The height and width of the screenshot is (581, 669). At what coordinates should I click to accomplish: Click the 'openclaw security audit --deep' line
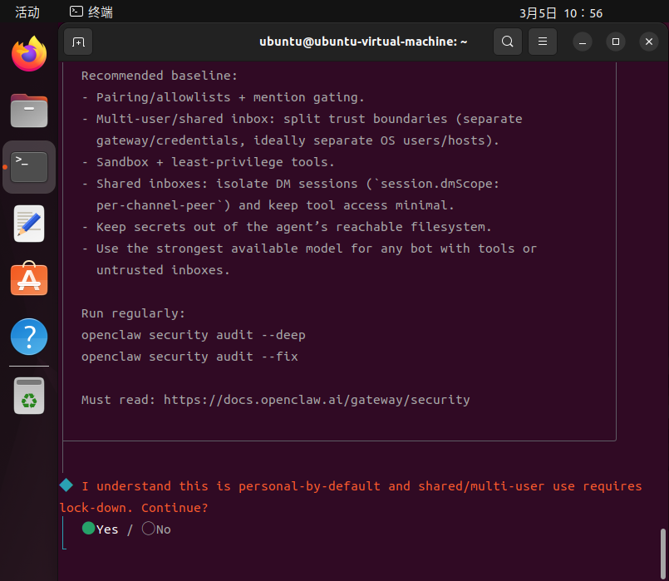pos(194,335)
